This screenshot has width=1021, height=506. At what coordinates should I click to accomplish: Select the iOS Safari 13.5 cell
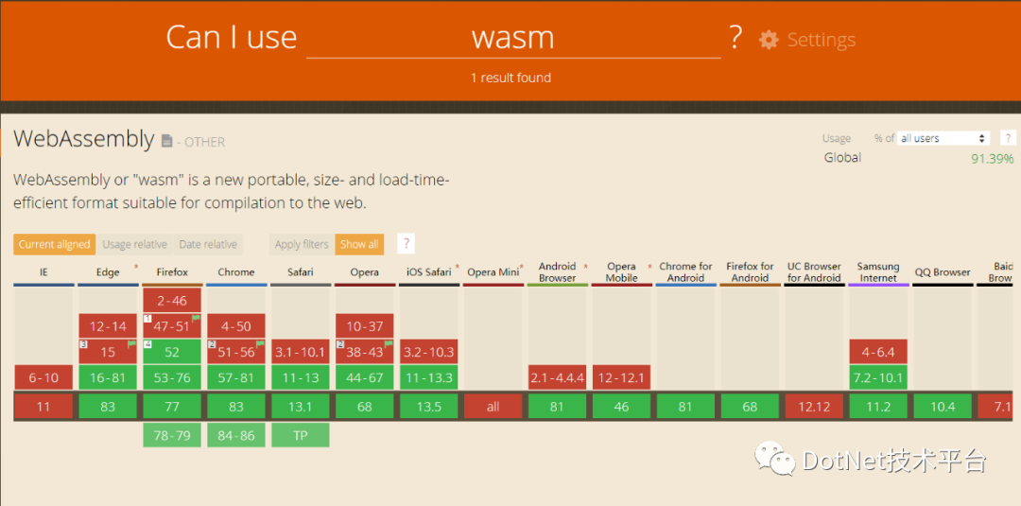click(429, 407)
